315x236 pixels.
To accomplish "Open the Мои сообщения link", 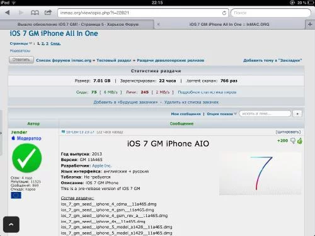I will tap(186, 114).
